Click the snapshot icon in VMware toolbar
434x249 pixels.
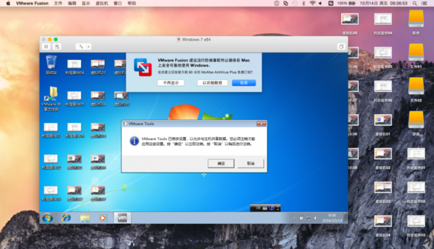tap(57, 47)
